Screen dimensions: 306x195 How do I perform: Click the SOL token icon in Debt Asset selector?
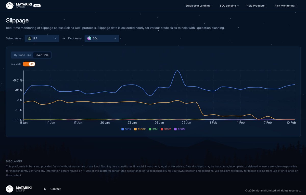[x=89, y=38]
